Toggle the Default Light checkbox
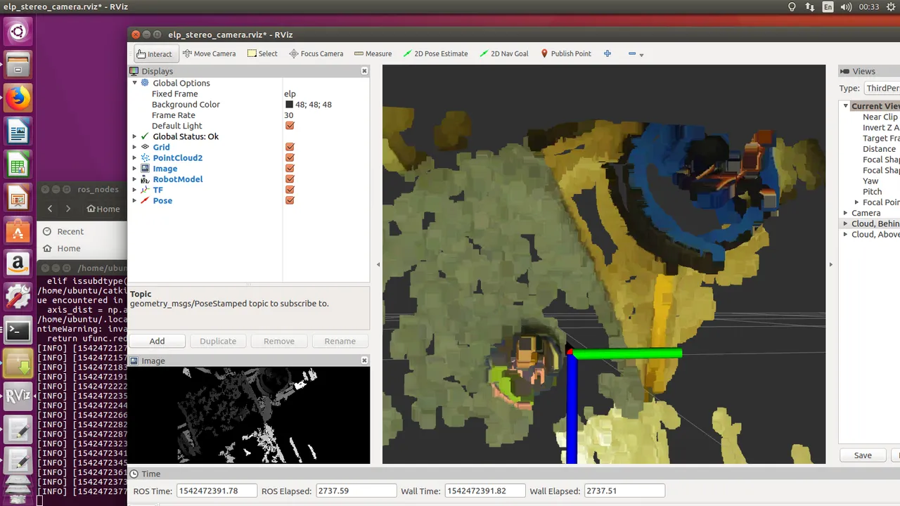900x506 pixels. coord(290,126)
